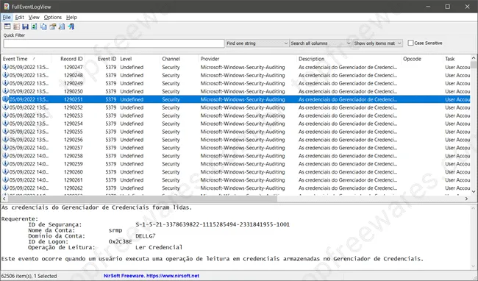
Task: Click the logon ID value '0x2C3BE'
Action: coord(120,242)
